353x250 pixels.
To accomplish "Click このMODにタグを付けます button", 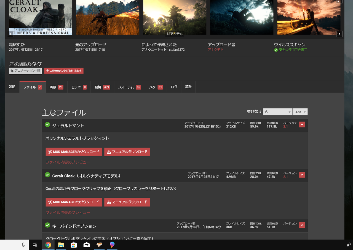I will pos(64,71).
